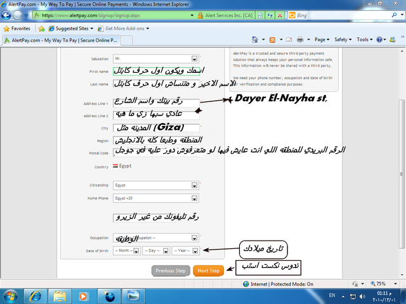406x304 pixels.
Task: Open the birth Month dropdown
Action: (x=137, y=251)
